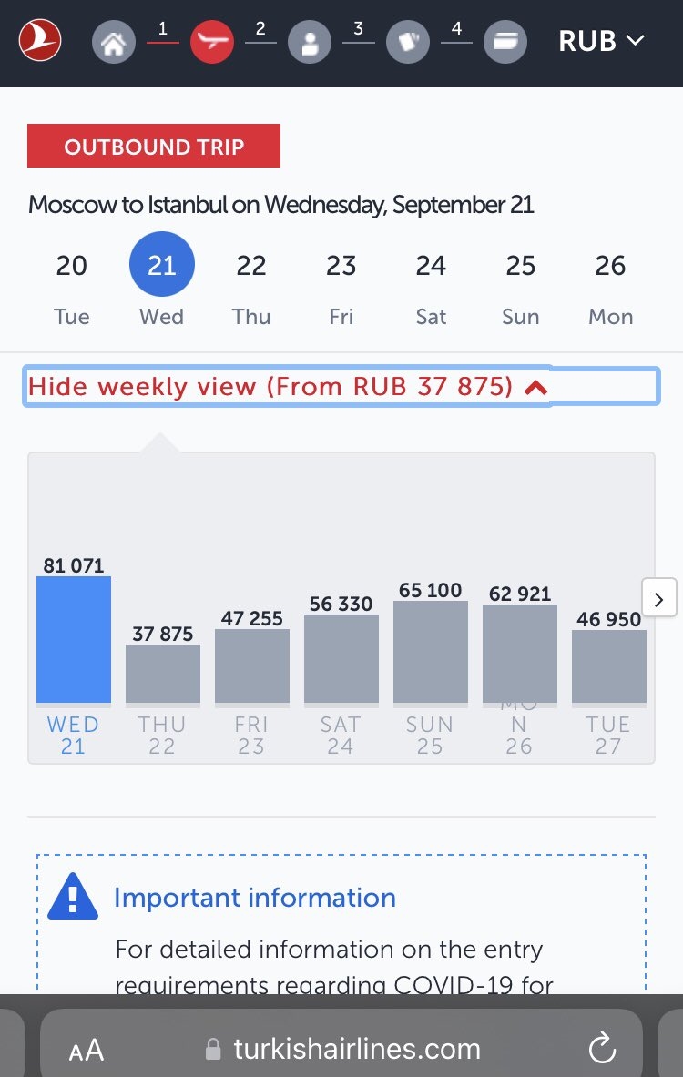The height and width of the screenshot is (1077, 683).
Task: Show next week's prices with the arrow
Action: [659, 597]
